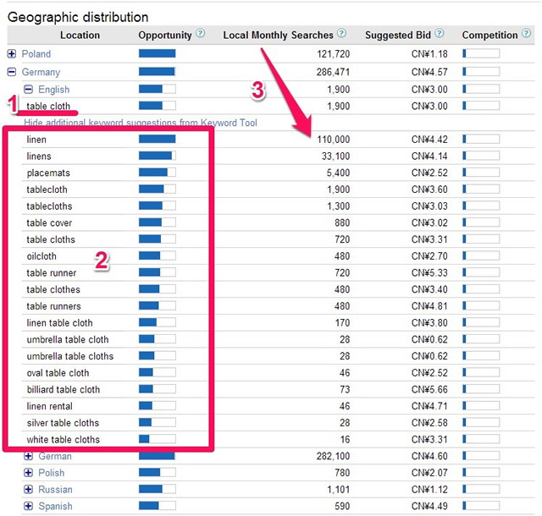Click competition bar for table cloth row

point(481,106)
